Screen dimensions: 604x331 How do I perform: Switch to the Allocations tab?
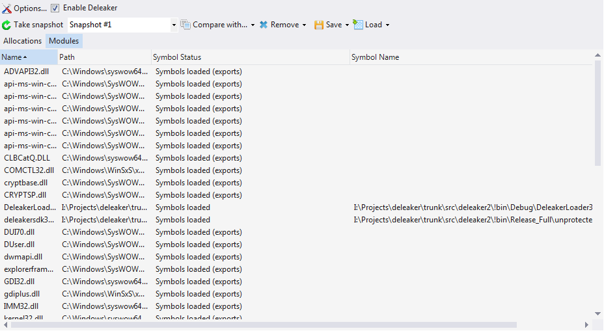point(23,41)
